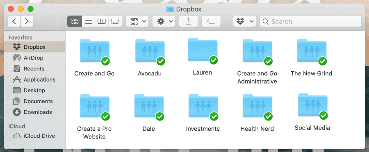Go back with the left arrow

click(14, 21)
